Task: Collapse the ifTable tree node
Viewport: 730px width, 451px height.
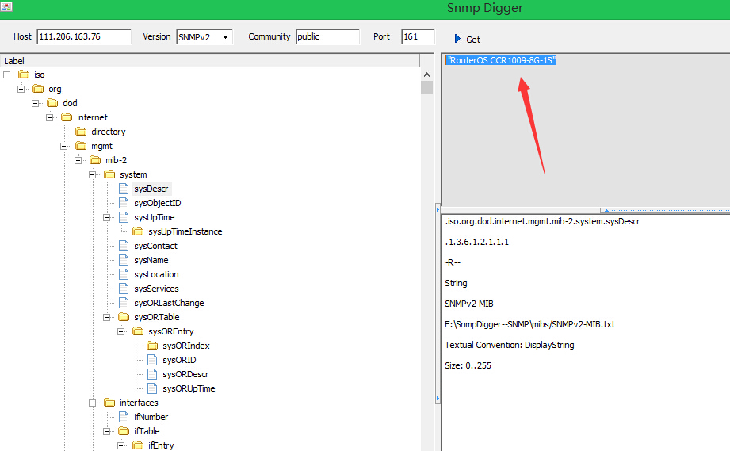Action: pos(107,431)
